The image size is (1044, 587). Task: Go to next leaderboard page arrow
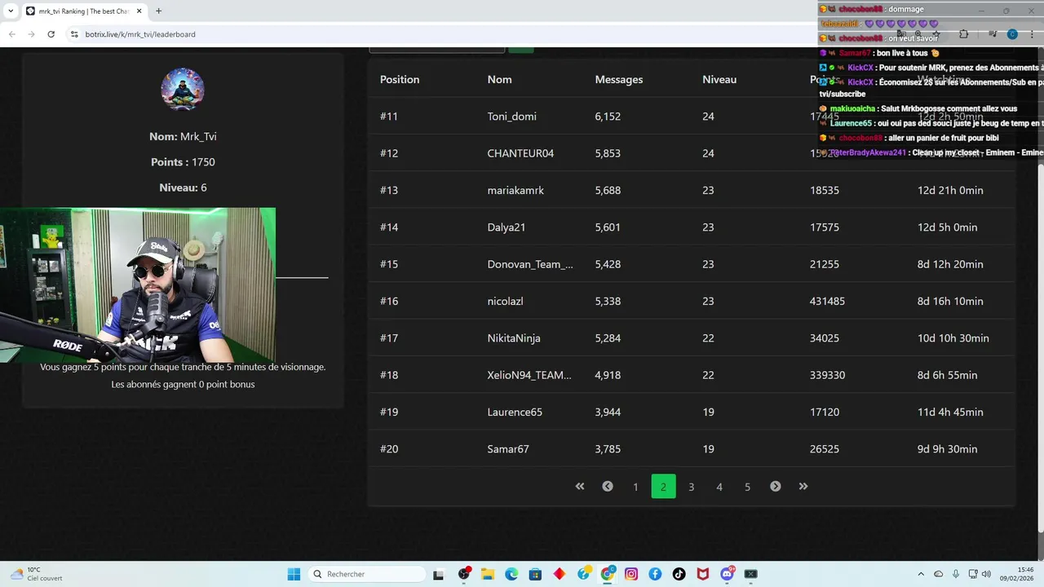tap(776, 487)
